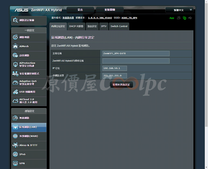This screenshot has height=169, width=208.
Task: Click the green App link
Action: tap(172, 18)
